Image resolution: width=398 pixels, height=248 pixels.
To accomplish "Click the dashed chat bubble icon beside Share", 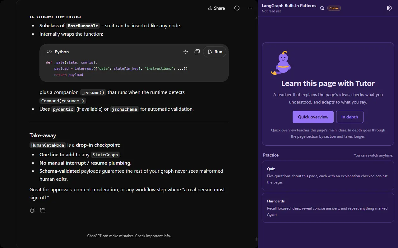I will click(x=237, y=8).
